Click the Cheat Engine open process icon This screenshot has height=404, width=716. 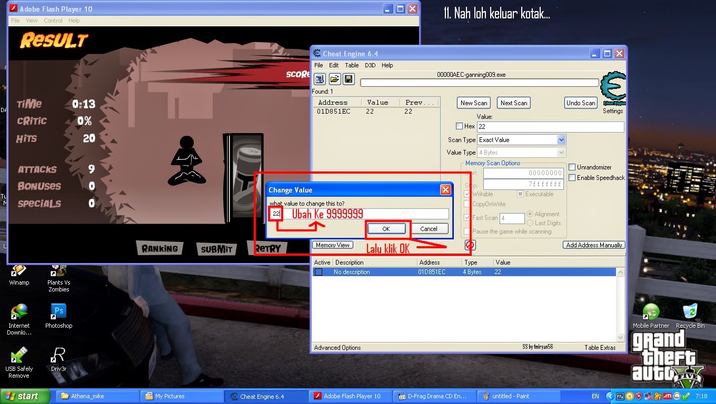320,79
